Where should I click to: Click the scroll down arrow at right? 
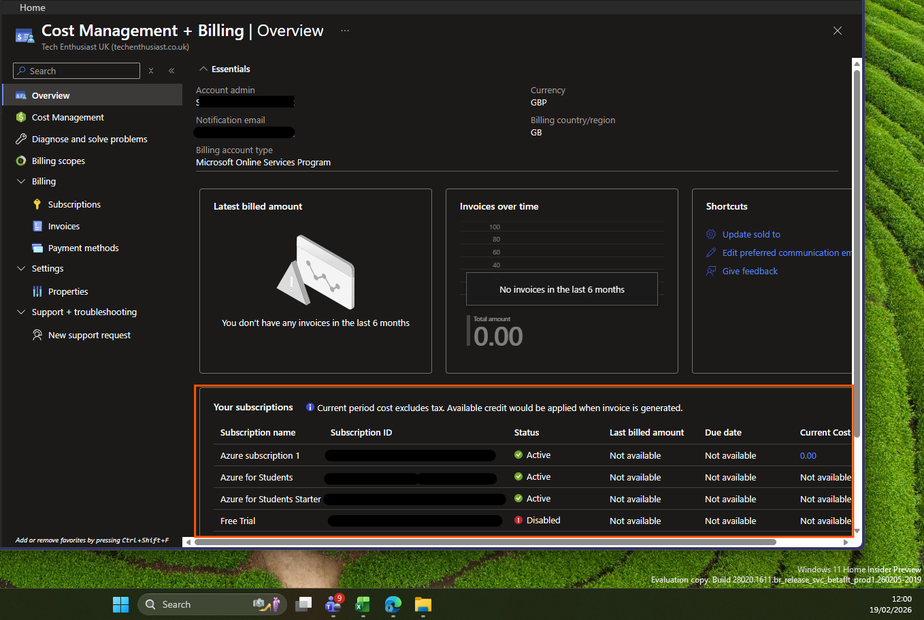pyautogui.click(x=857, y=530)
